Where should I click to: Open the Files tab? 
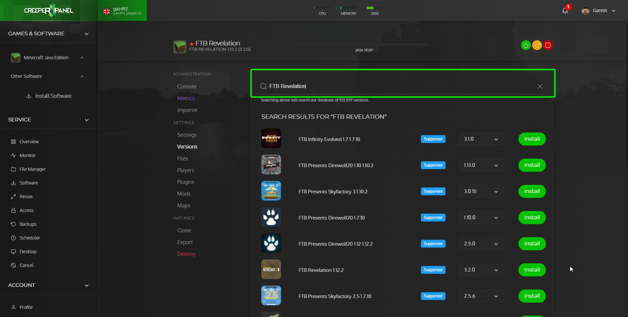pos(182,158)
